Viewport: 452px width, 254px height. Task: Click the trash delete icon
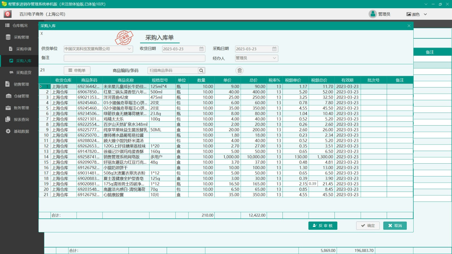pos(239,71)
